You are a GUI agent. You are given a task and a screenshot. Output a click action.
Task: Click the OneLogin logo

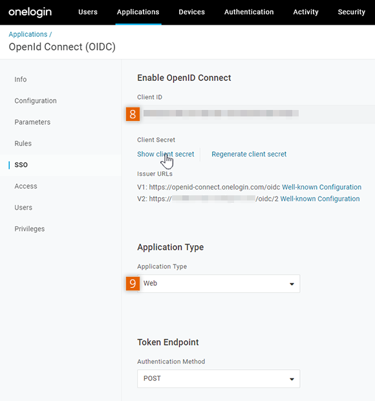(30, 12)
